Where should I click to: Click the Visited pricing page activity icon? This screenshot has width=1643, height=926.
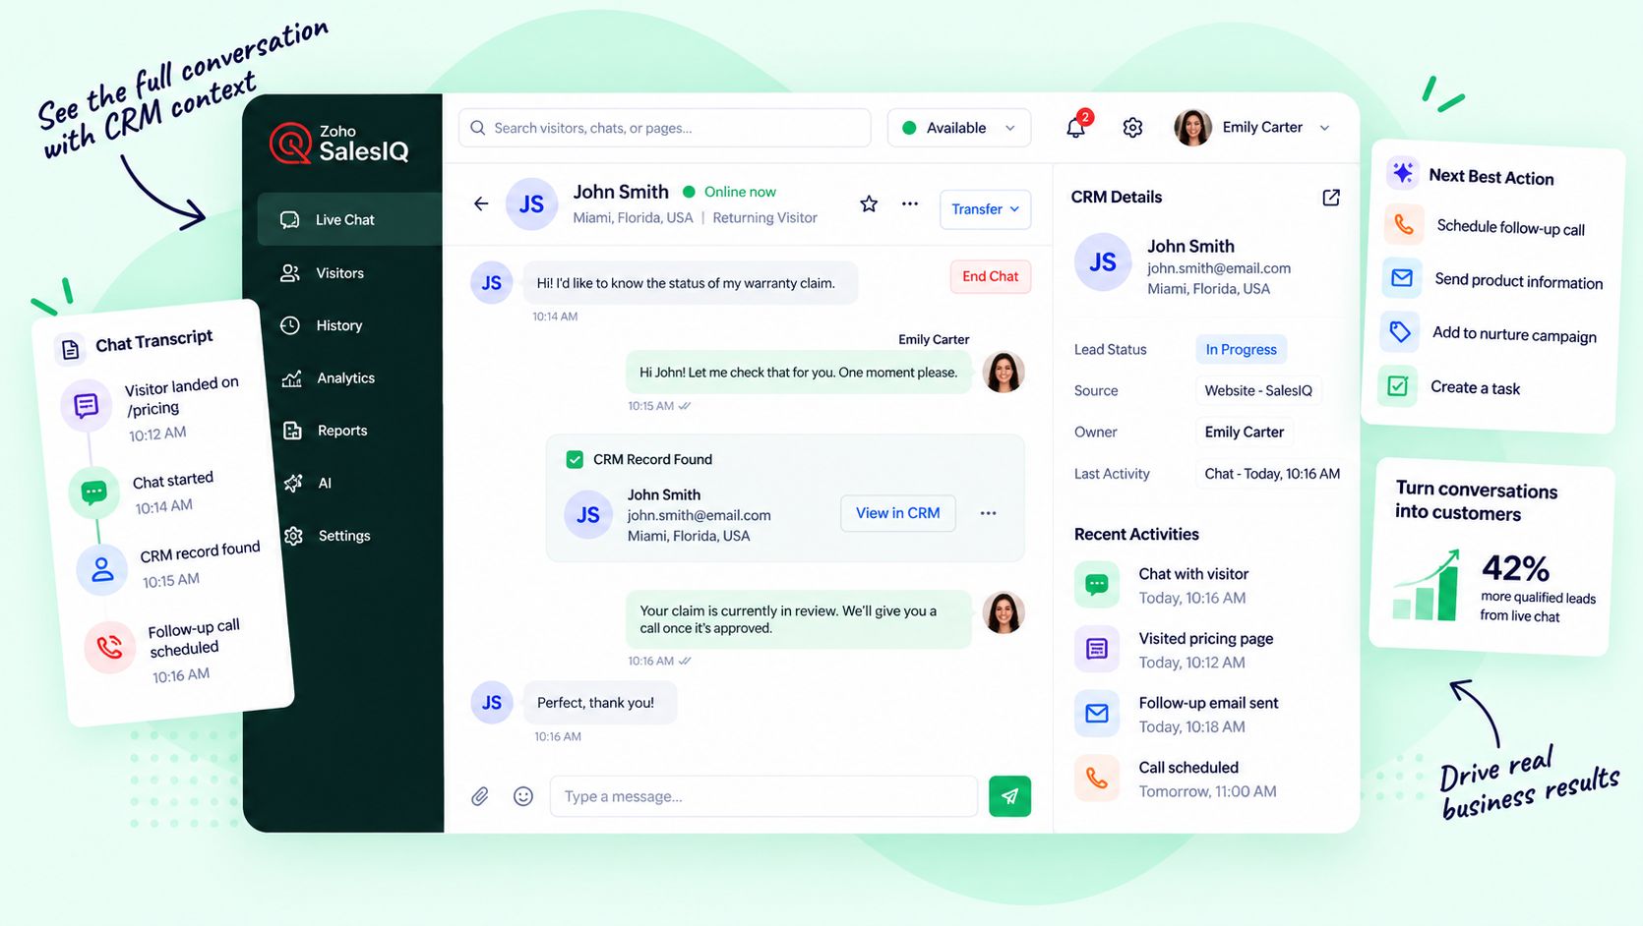1097,649
